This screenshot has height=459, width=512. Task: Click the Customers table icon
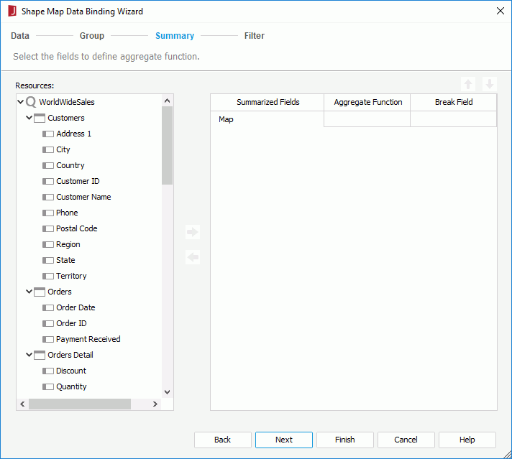pyautogui.click(x=40, y=118)
